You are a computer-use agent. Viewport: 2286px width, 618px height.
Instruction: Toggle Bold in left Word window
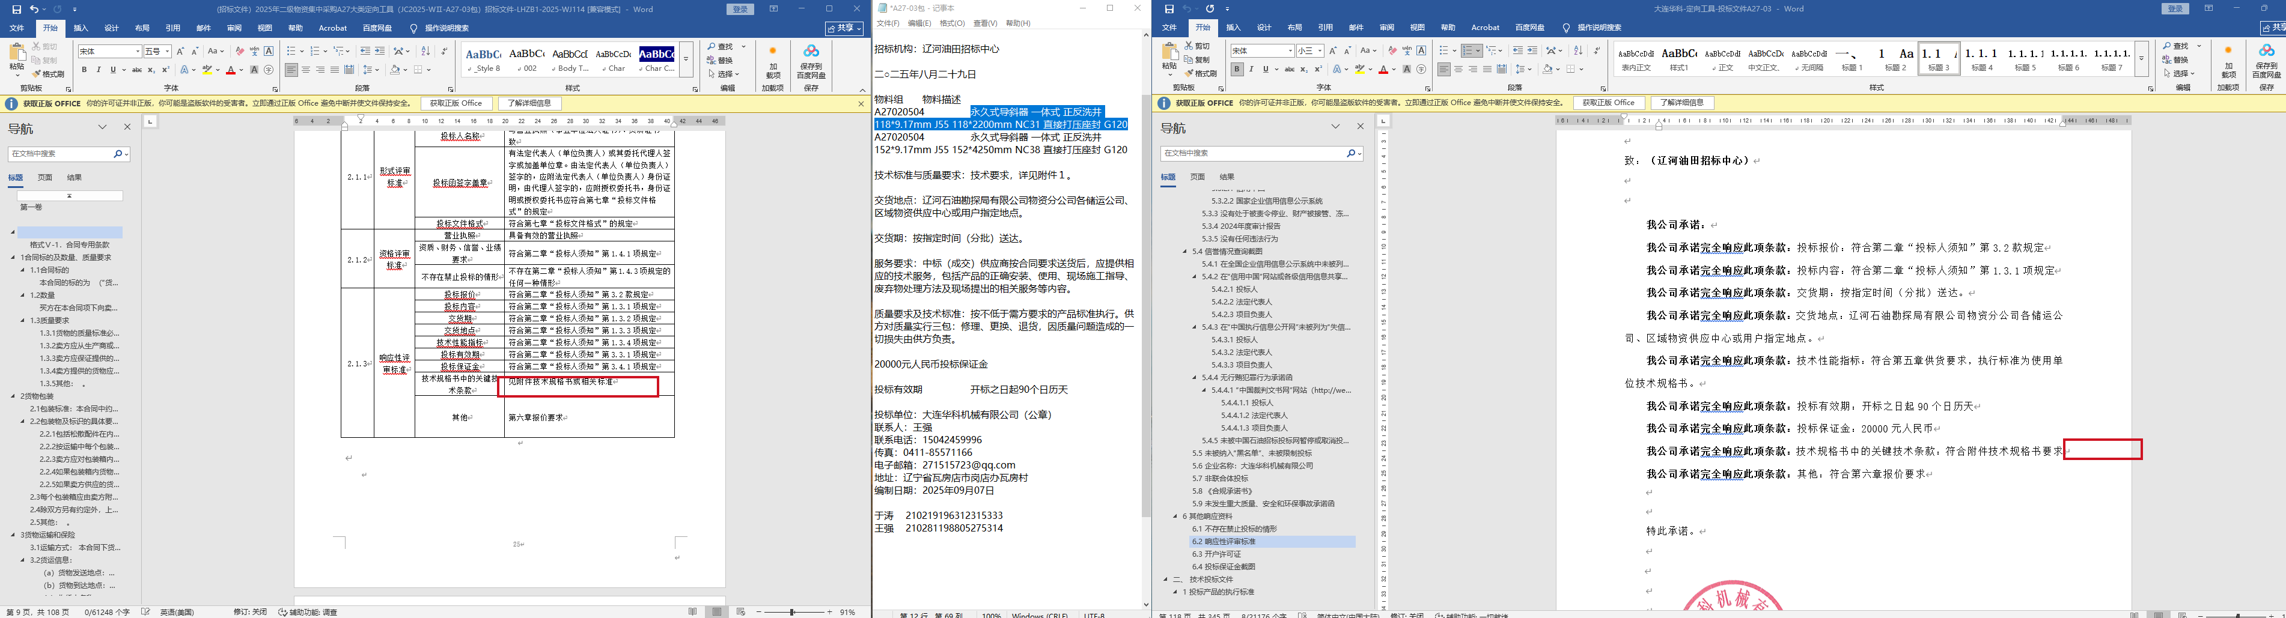(84, 70)
